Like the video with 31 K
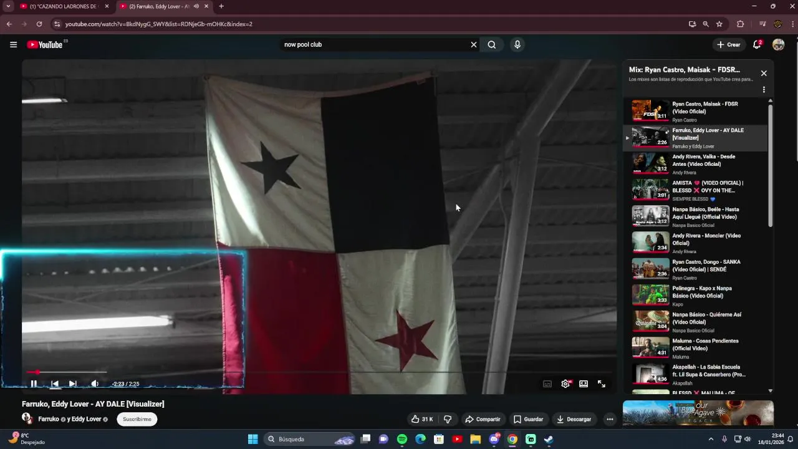This screenshot has width=798, height=449. tap(422, 419)
